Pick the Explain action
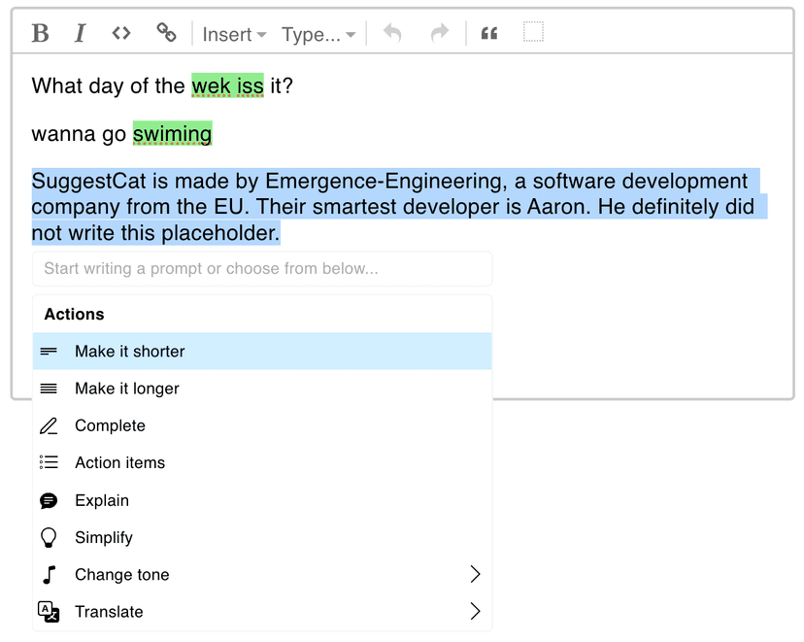 click(262, 500)
